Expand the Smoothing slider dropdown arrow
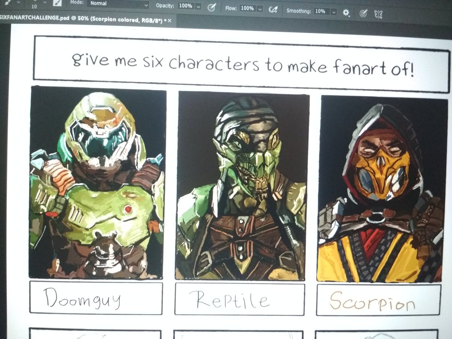Viewport: 452px width, 339px height. point(333,12)
